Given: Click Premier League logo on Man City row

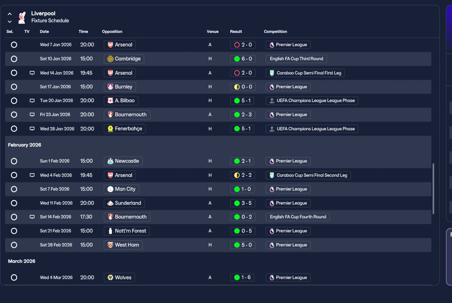Looking at the screenshot, I should pos(272,189).
